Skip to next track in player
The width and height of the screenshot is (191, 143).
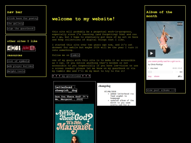[x=181, y=72]
